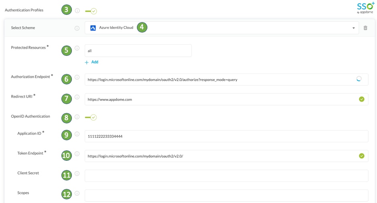377x203 pixels.
Task: Click the SSO+ by Appdome logo
Action: click(x=365, y=8)
